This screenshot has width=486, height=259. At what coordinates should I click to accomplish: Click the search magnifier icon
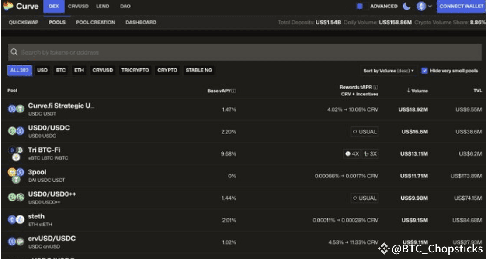pyautogui.click(x=14, y=52)
